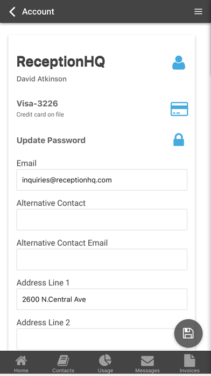The width and height of the screenshot is (211, 376).
Task: Open the Messages envelope tab
Action: pyautogui.click(x=147, y=364)
